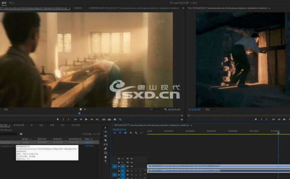290x179 pixels.
Task: Switch to Media Browser tab
Action: click(19, 125)
